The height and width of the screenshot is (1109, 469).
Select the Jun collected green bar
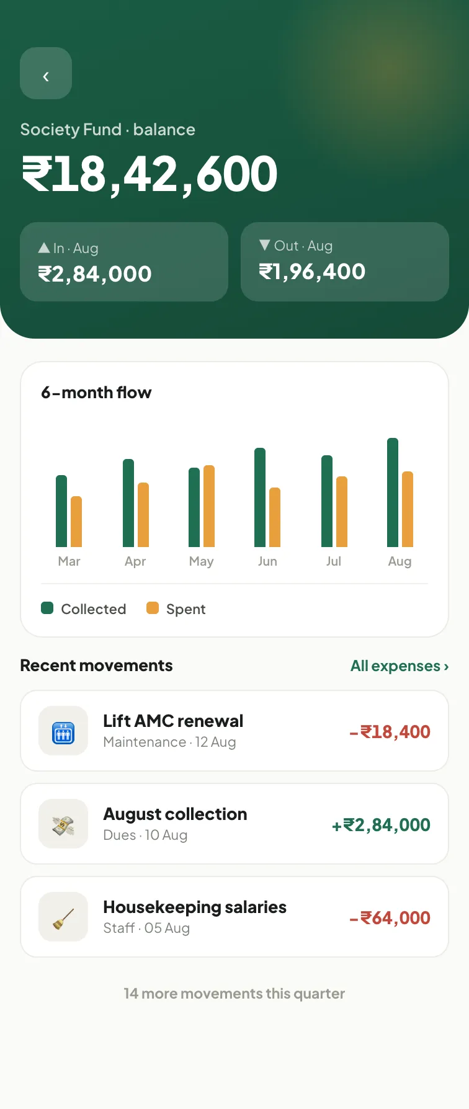point(260,497)
